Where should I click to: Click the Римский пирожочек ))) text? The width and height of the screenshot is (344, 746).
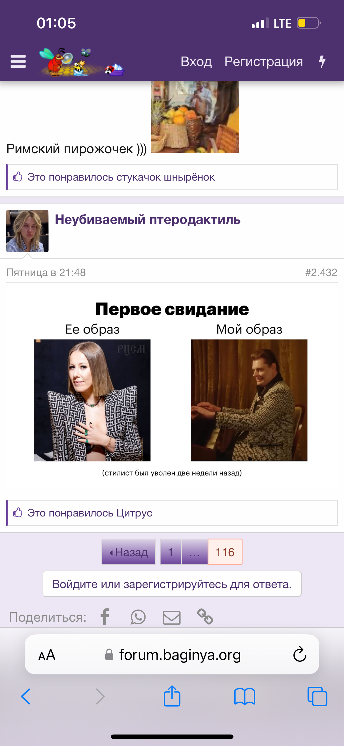click(76, 149)
